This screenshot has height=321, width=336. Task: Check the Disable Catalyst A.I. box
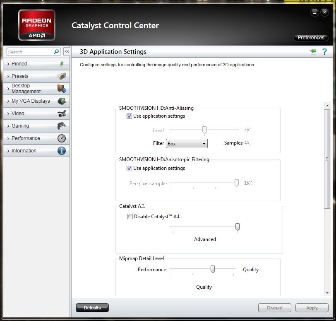click(x=130, y=217)
